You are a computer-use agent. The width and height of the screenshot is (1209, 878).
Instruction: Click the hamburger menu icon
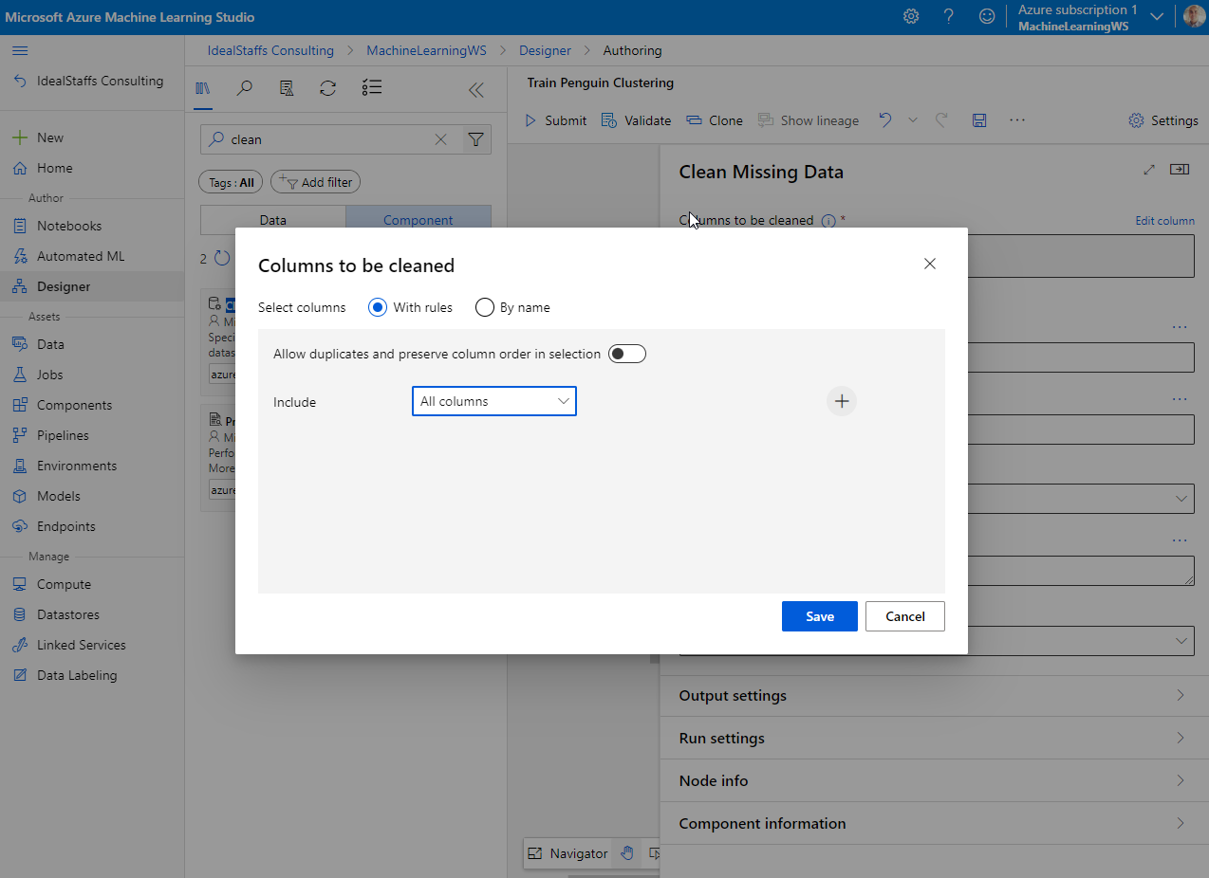pyautogui.click(x=20, y=50)
